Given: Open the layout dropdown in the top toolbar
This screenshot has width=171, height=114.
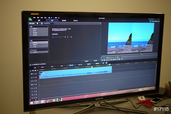Looking at the screenshot, I should tap(56, 18).
